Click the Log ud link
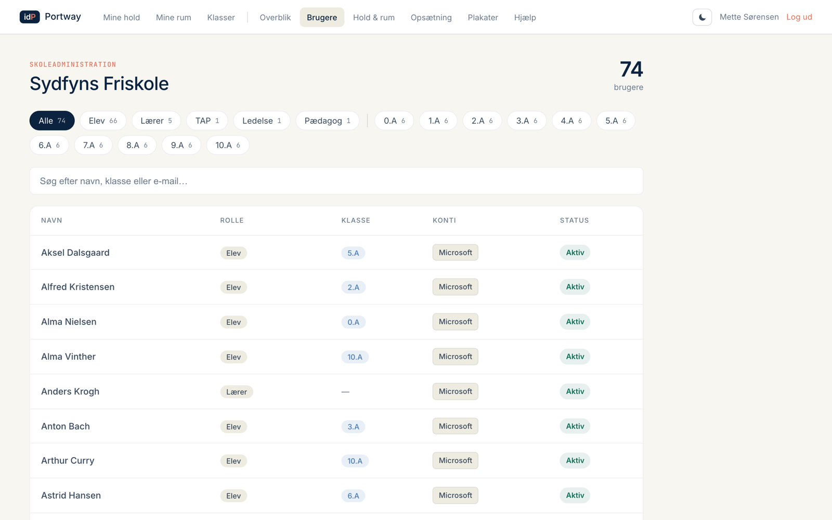 click(799, 17)
